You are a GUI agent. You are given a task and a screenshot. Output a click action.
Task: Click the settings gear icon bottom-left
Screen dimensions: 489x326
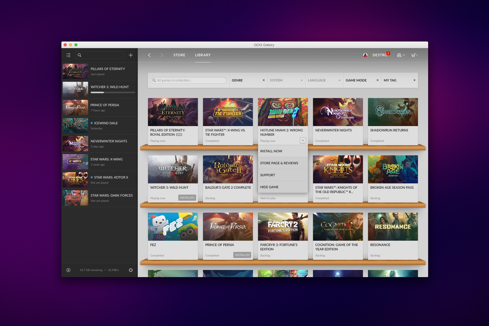coord(131,270)
